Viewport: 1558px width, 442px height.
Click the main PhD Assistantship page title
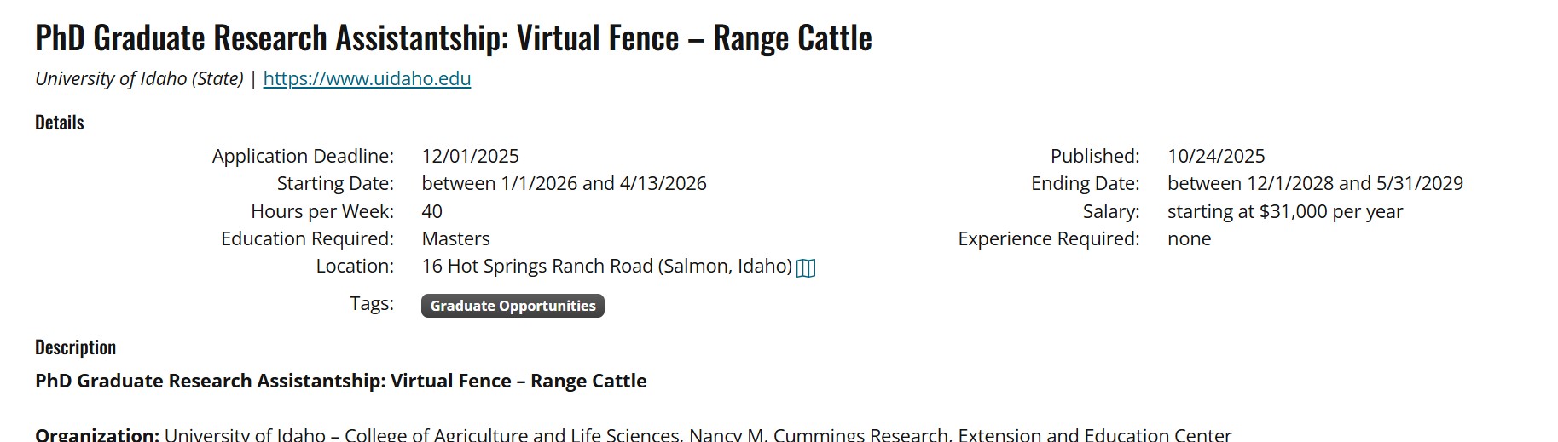(453, 38)
